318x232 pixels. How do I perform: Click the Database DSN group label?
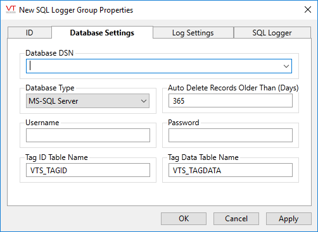49,53
